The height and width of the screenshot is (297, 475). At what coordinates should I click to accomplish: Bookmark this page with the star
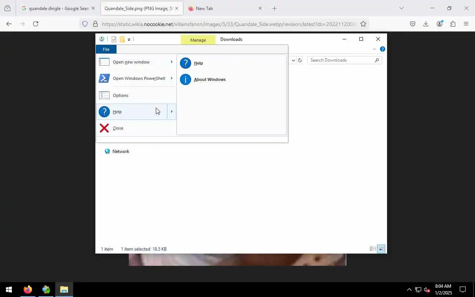(363, 24)
